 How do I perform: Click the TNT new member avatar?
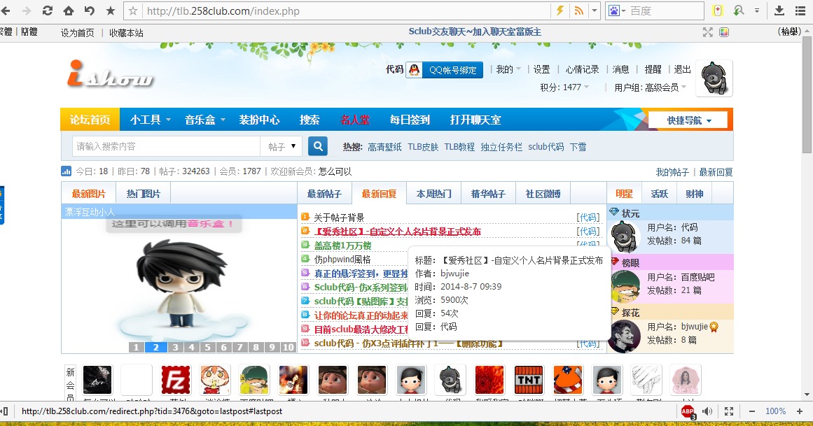click(x=529, y=379)
